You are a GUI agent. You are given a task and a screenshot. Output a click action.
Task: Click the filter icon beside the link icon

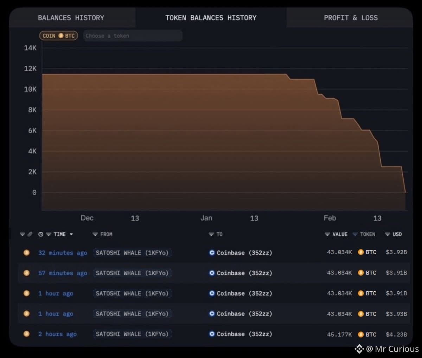click(23, 234)
